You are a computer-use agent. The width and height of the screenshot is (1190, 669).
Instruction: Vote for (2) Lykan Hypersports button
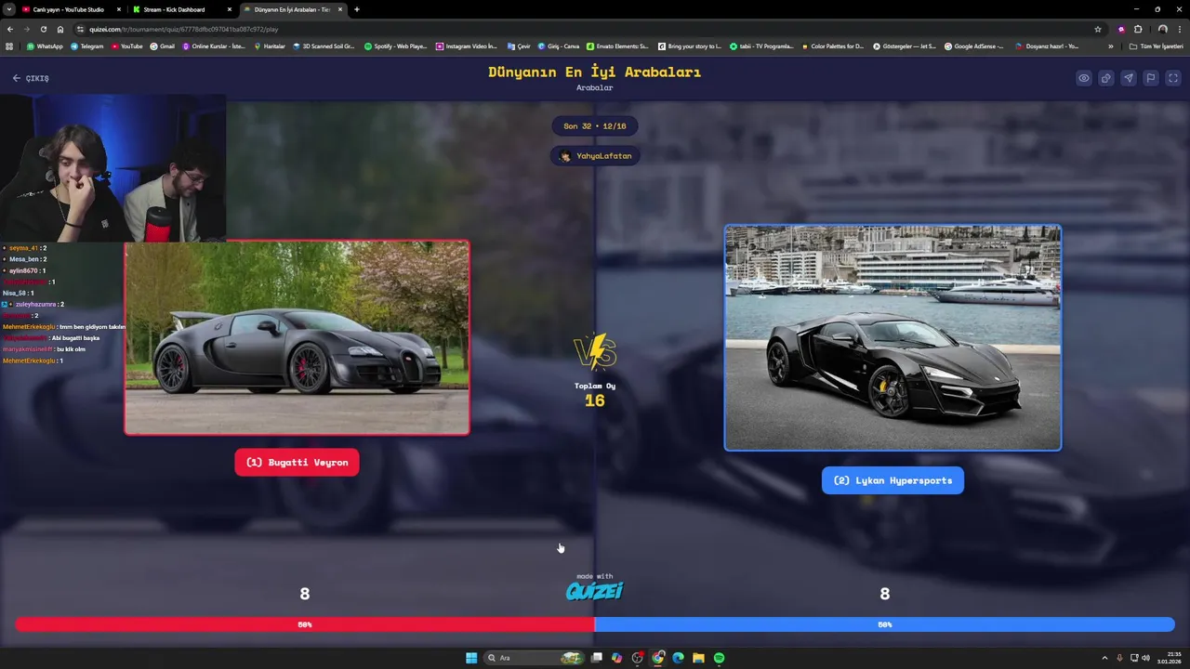[892, 480]
